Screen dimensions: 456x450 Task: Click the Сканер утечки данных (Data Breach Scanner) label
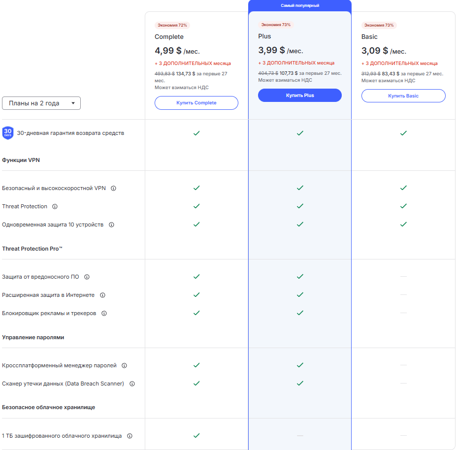coord(63,384)
